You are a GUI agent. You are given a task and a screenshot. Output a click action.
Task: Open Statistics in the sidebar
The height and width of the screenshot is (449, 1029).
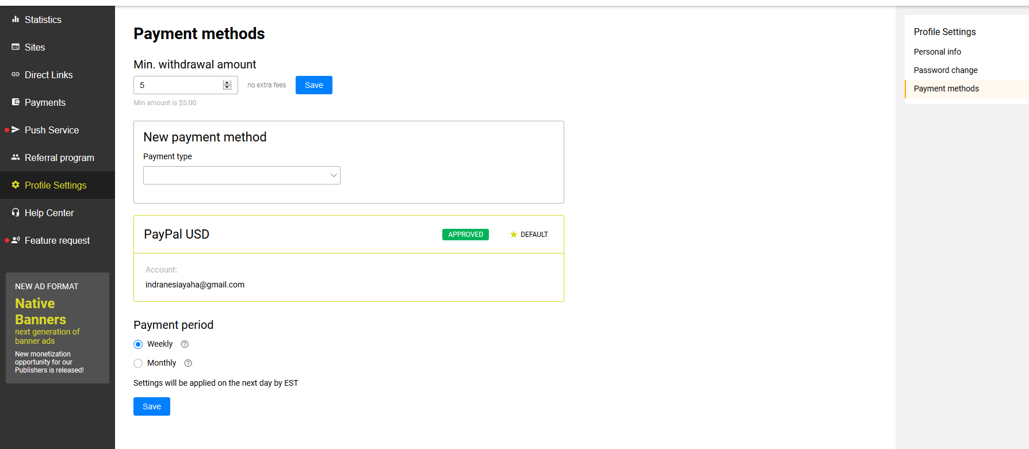point(58,20)
